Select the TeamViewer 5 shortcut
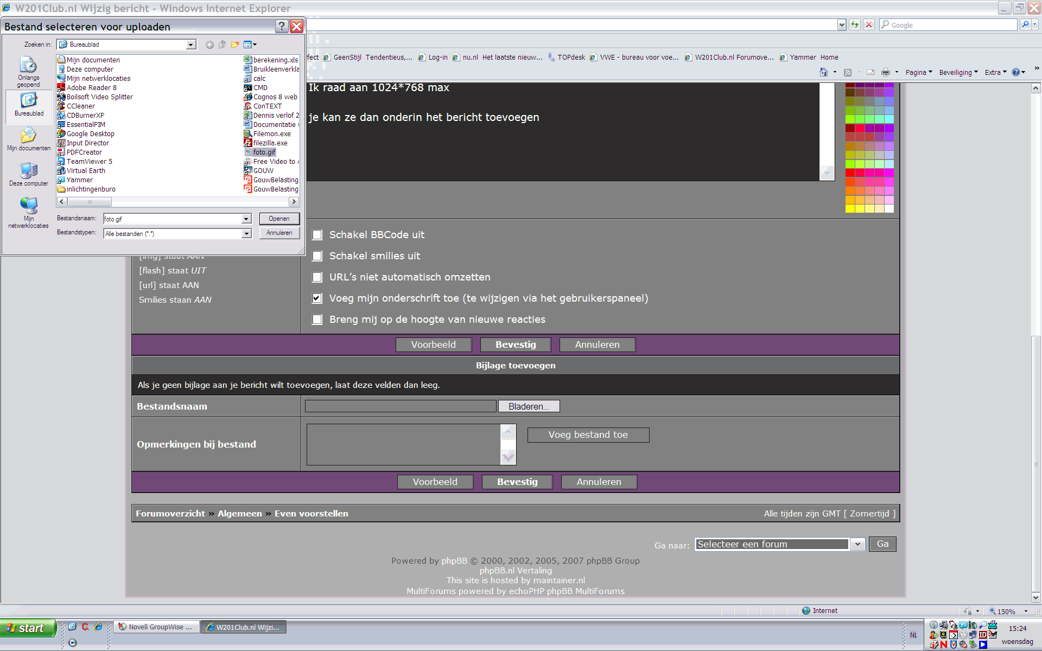This screenshot has width=1042, height=651. click(x=85, y=161)
